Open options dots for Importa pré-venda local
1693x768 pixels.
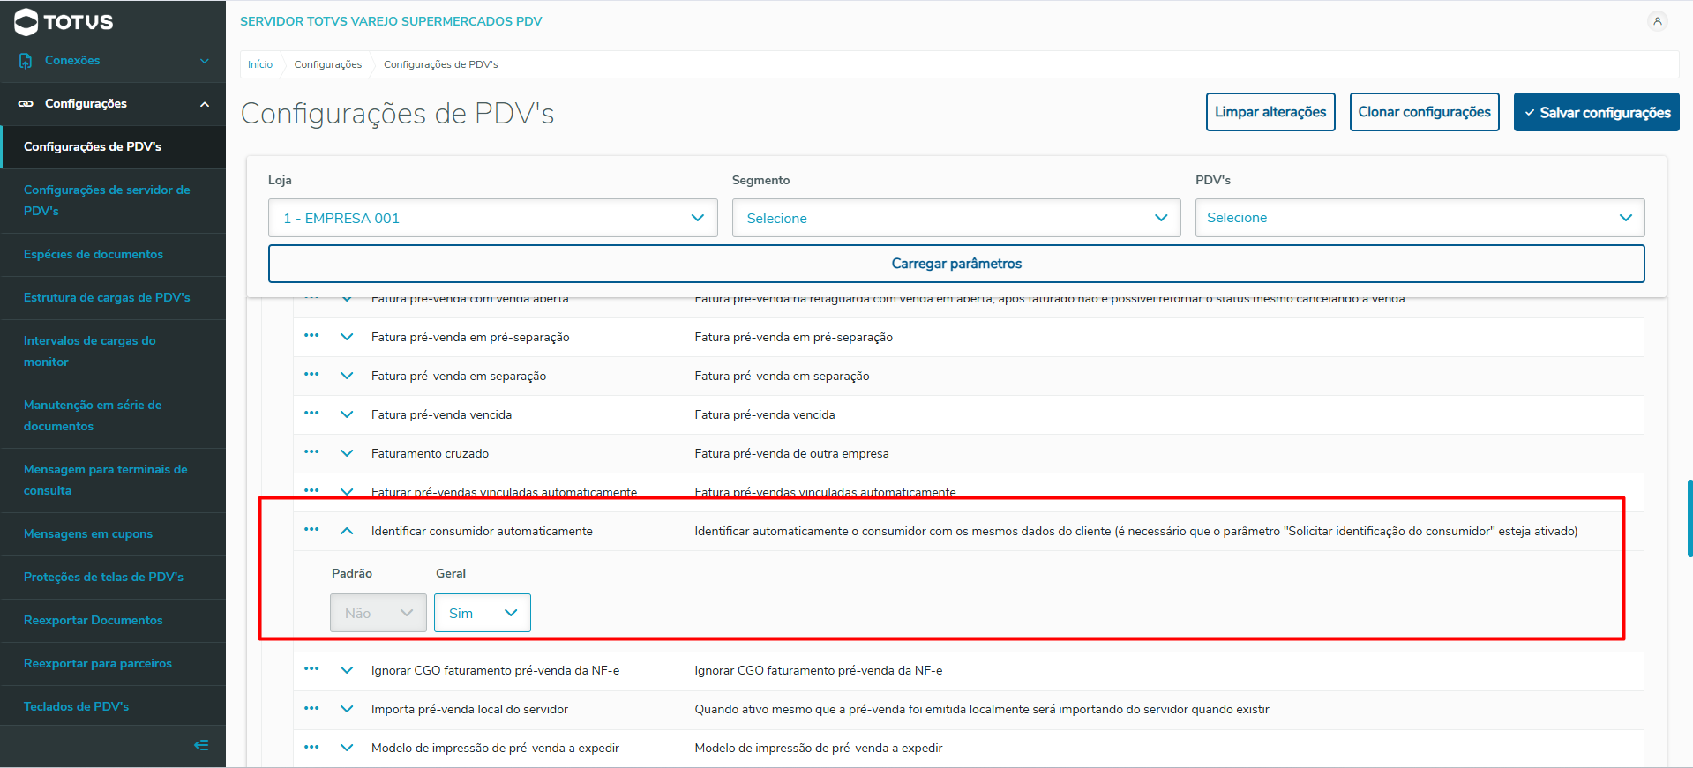(311, 708)
